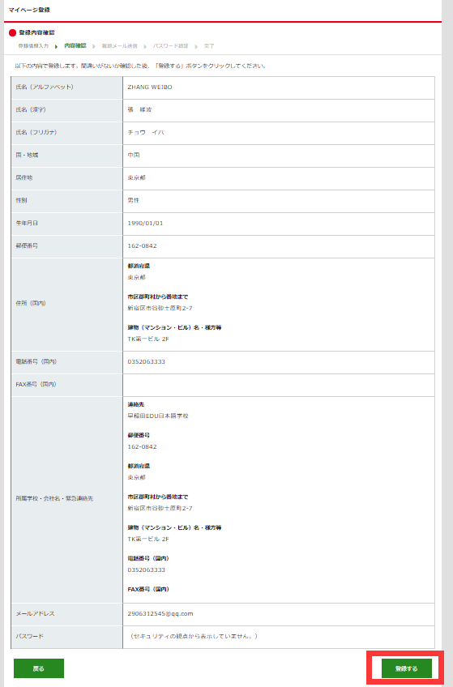
Task: Select the 完了 step
Action: 209,46
